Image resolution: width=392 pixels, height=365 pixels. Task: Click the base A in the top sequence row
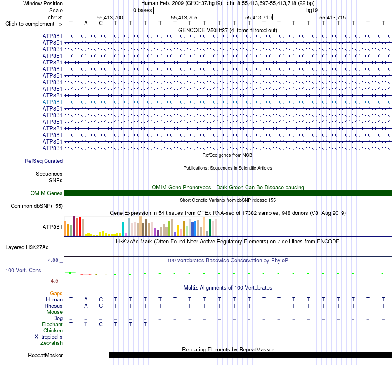point(86,24)
